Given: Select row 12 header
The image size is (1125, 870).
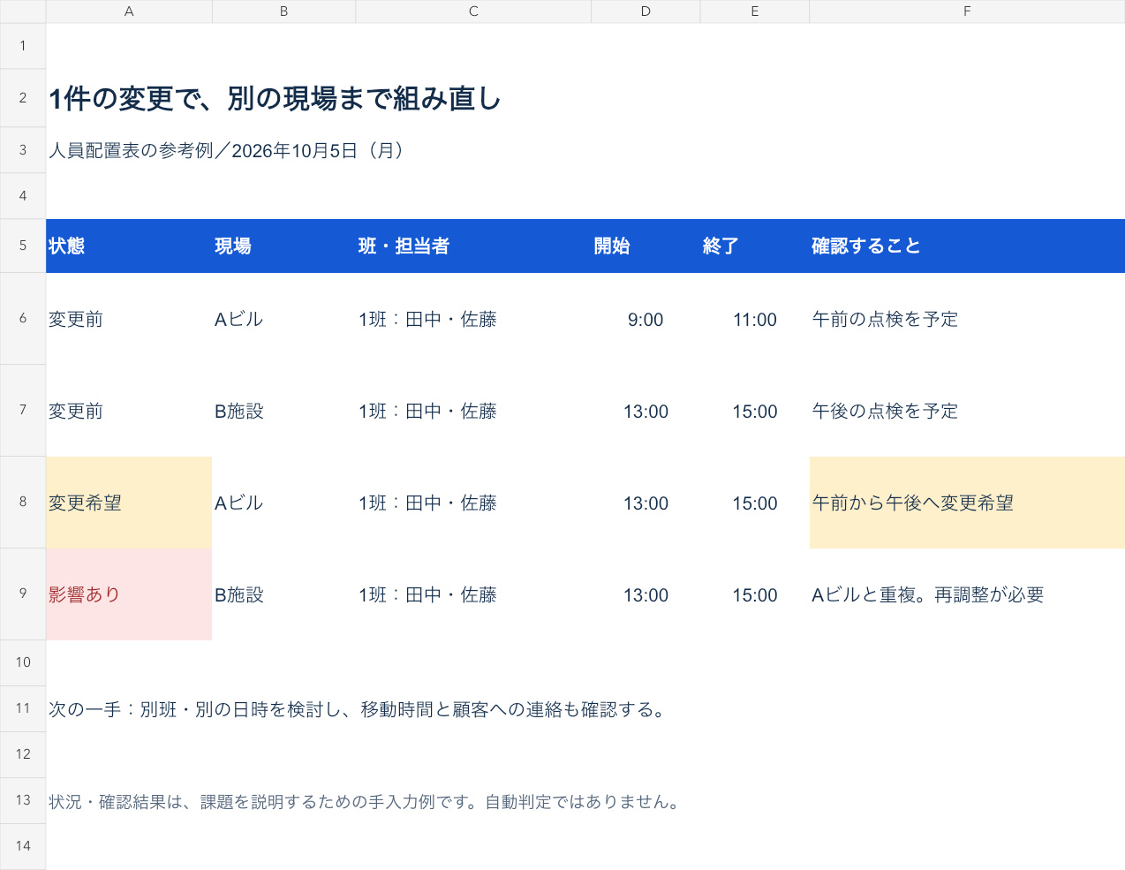Looking at the screenshot, I should click(23, 754).
